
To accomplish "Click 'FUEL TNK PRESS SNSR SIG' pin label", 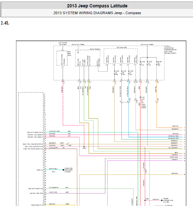I will click(x=33, y=149).
